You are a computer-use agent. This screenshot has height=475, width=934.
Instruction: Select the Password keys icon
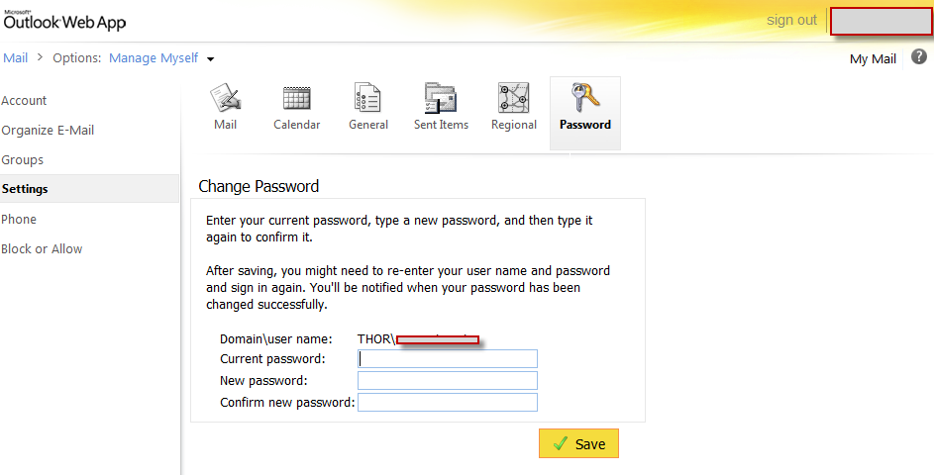[584, 99]
